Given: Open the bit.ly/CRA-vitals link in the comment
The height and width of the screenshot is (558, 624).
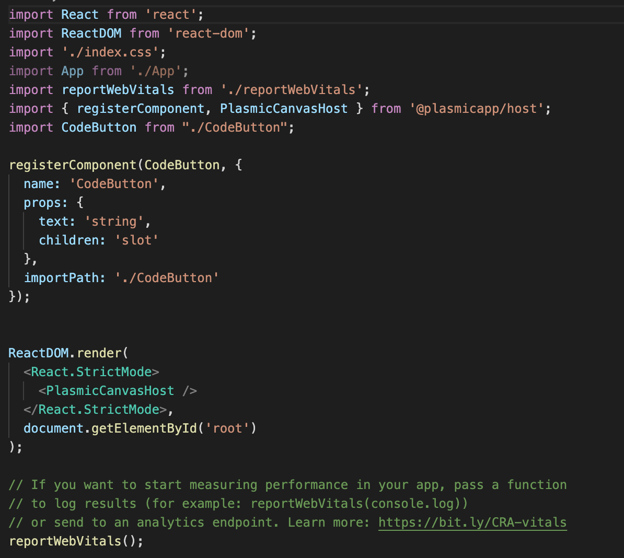Looking at the screenshot, I should [472, 522].
